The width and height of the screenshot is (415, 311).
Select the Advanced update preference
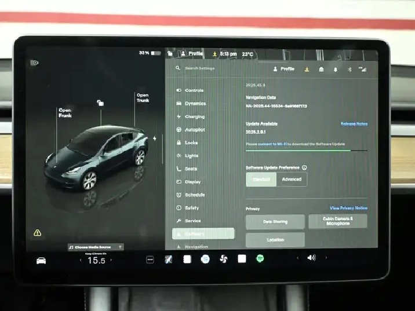(292, 180)
